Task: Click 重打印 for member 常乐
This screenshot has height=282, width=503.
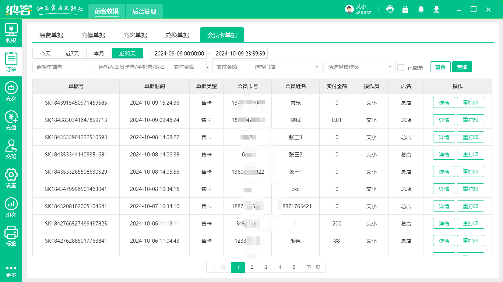Action: [471, 103]
